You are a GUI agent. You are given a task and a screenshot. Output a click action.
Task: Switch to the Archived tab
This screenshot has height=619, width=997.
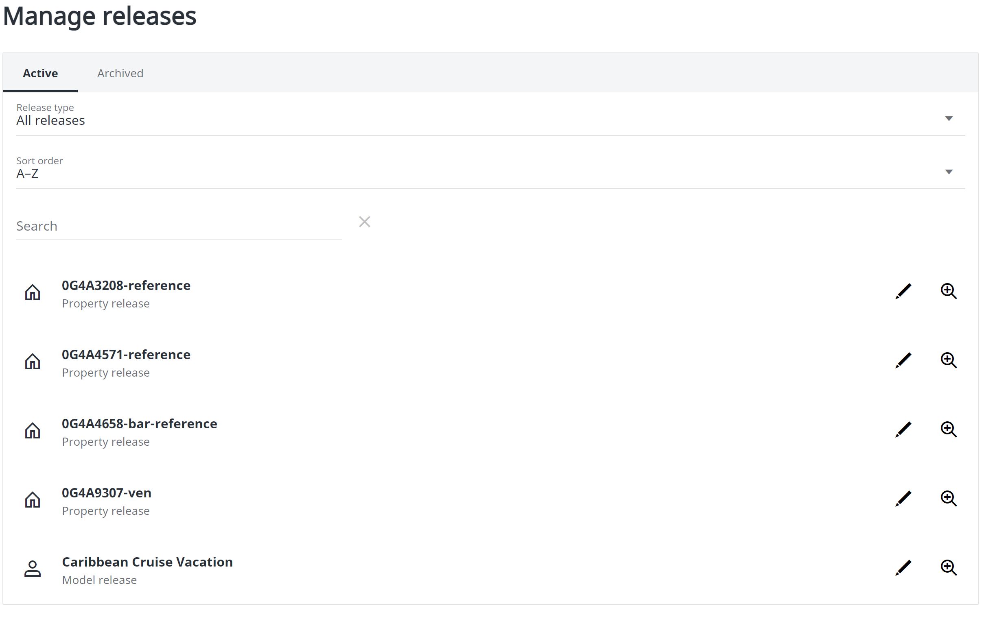pos(120,73)
